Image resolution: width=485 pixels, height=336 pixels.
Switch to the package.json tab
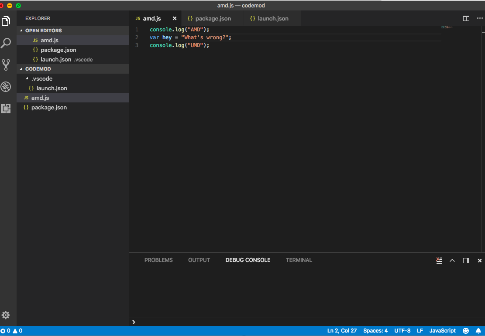click(x=212, y=18)
